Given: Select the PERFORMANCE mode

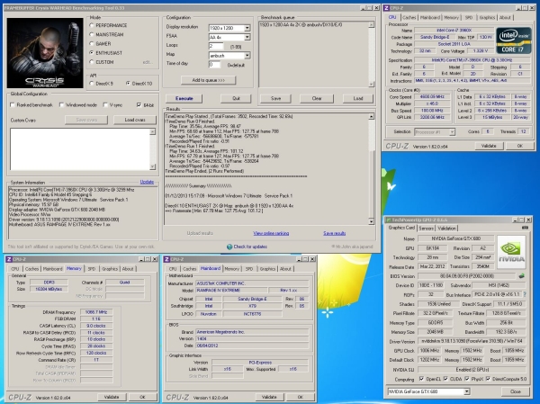Looking at the screenshot, I should (92, 25).
